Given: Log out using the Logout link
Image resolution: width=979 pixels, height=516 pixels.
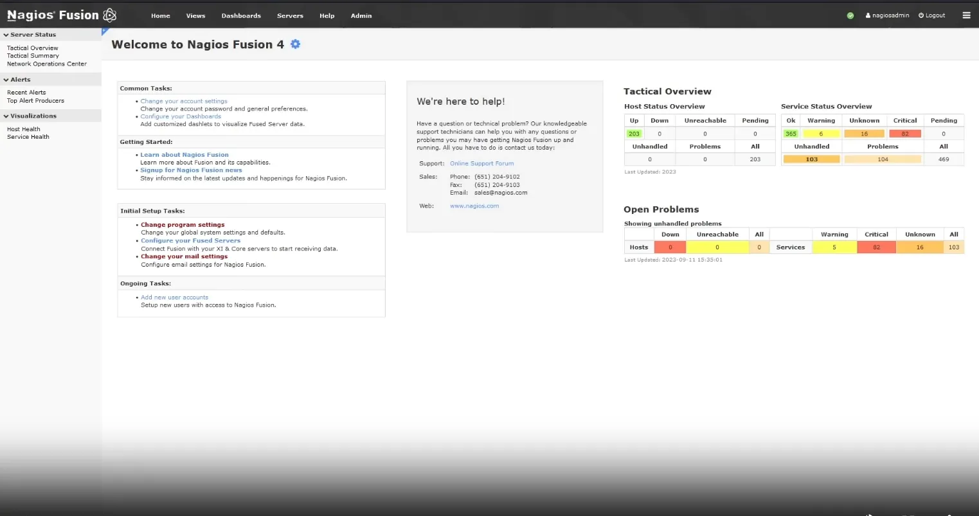Looking at the screenshot, I should [x=931, y=15].
